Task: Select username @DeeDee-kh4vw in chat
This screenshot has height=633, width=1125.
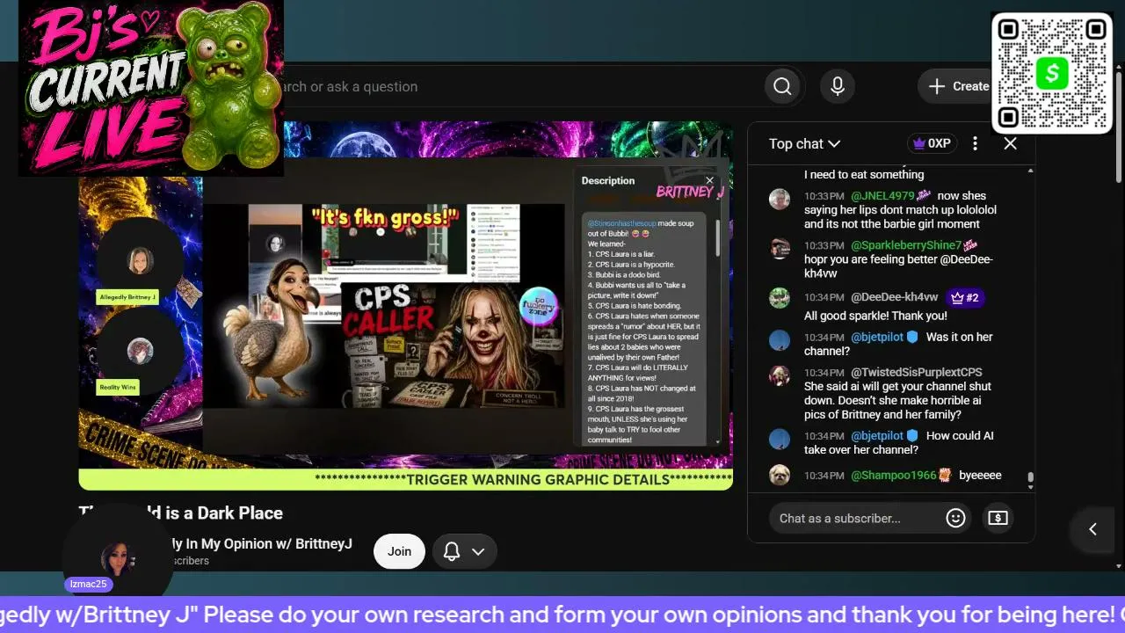Action: point(895,297)
